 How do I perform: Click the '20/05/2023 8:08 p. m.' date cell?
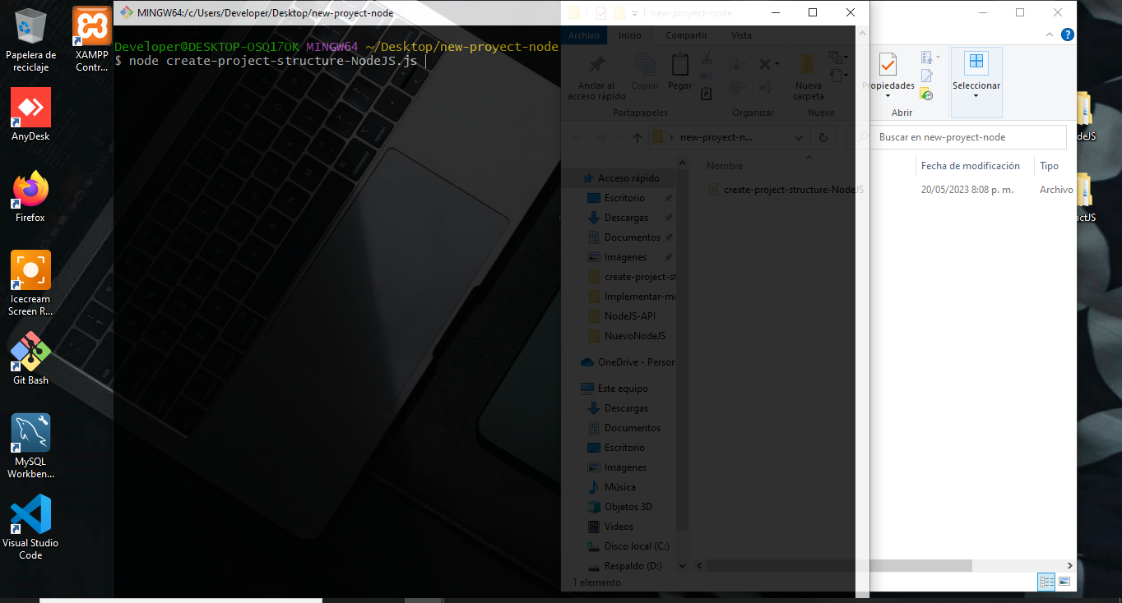tap(967, 190)
